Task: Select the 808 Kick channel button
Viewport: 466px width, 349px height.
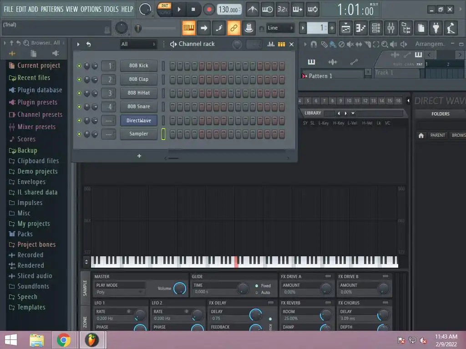Action: click(x=138, y=65)
